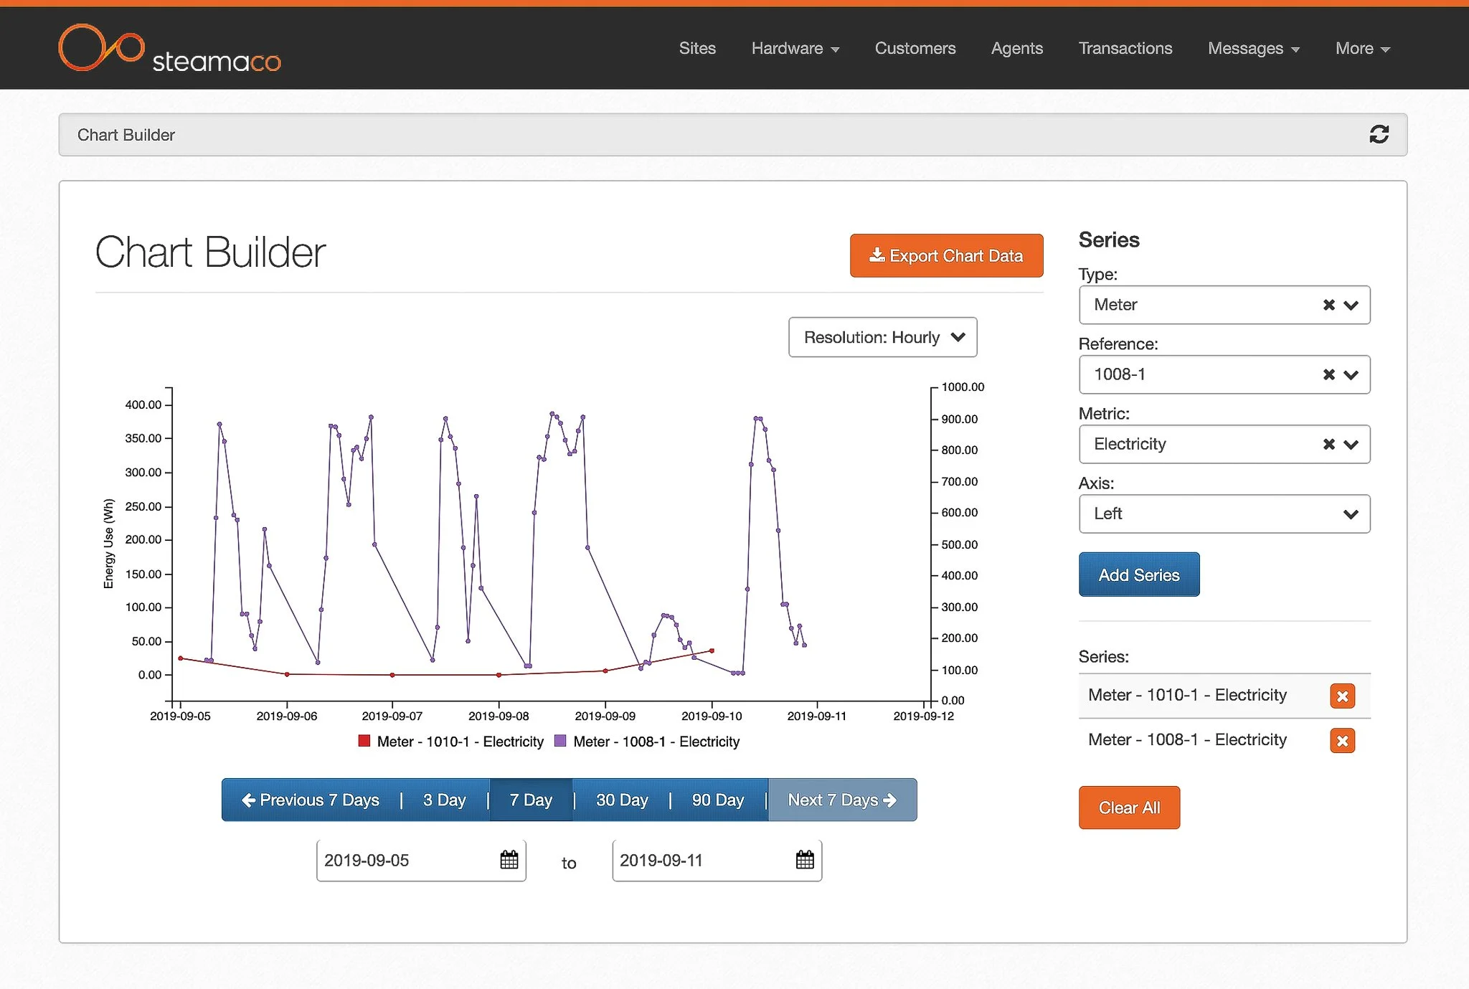Remove the Meter 1008-1 Electricity series

point(1341,740)
